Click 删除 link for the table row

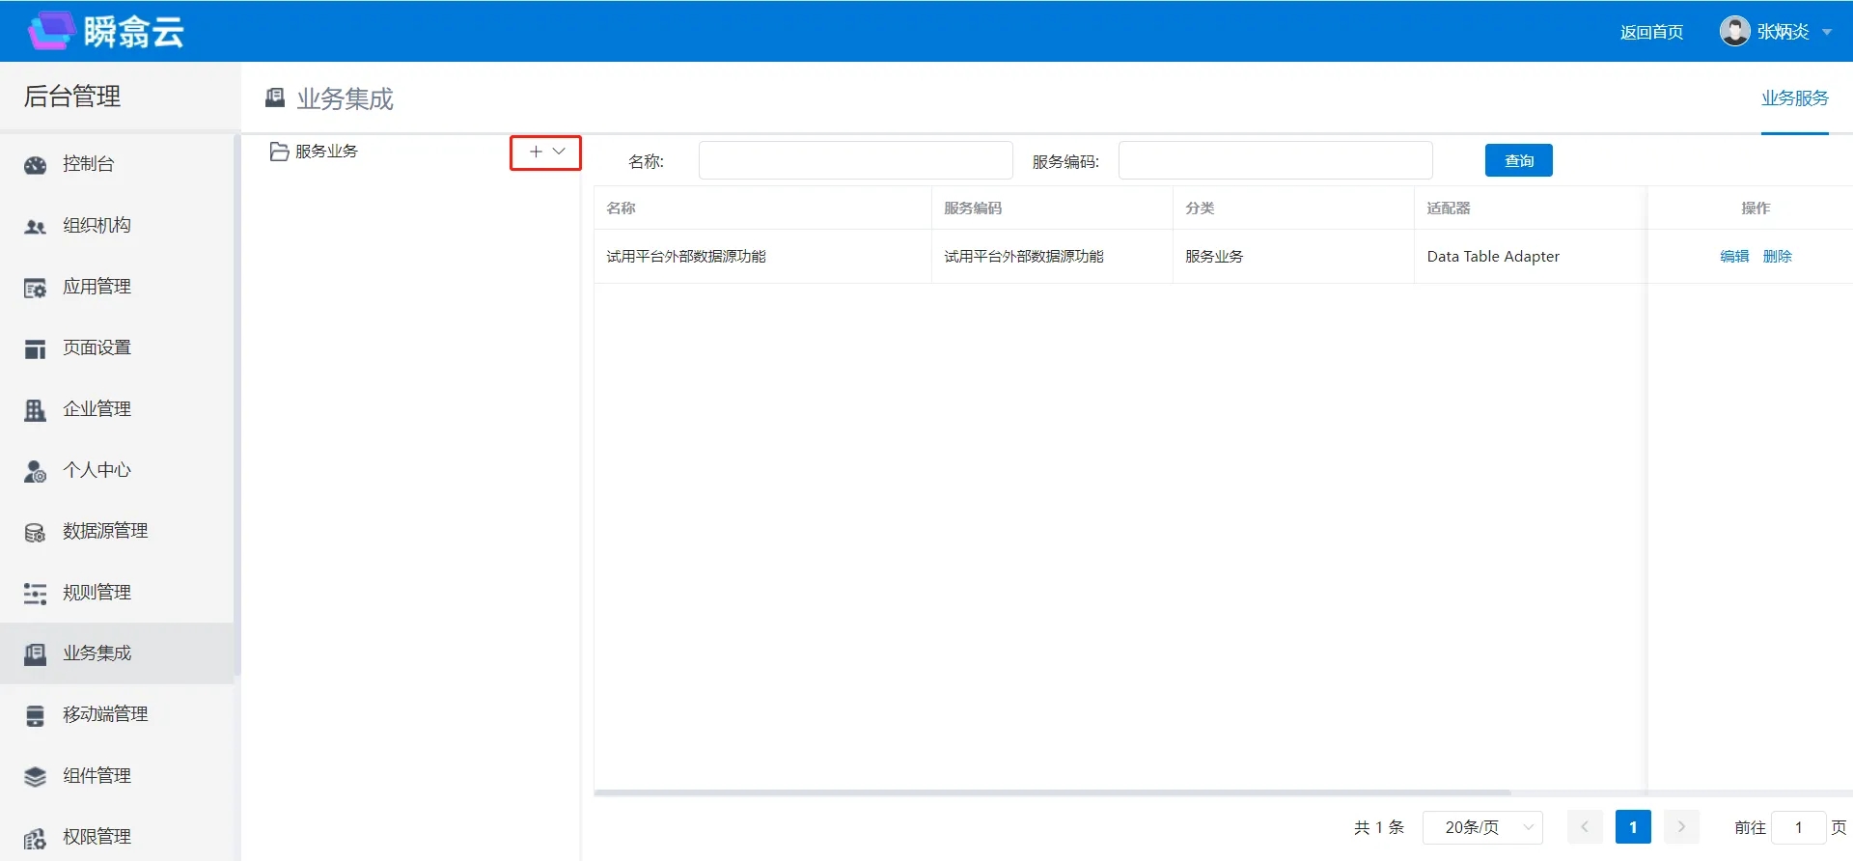tap(1777, 257)
